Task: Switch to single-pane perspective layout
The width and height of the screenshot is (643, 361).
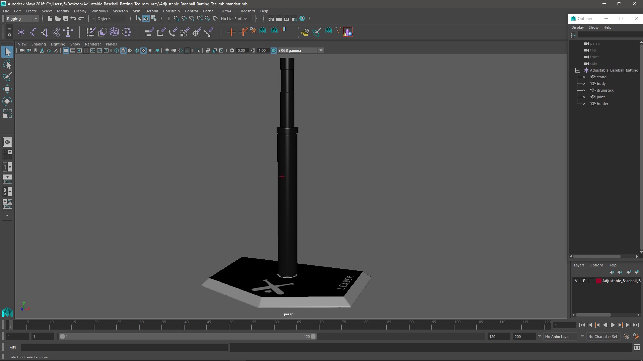Action: click(7, 142)
